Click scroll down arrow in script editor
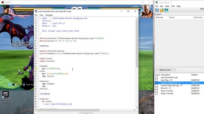Screen dimensions: 204x114 [x=137, y=108]
